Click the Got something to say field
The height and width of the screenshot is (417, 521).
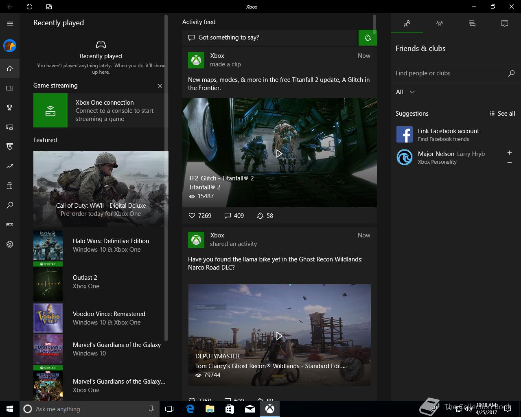click(x=270, y=37)
